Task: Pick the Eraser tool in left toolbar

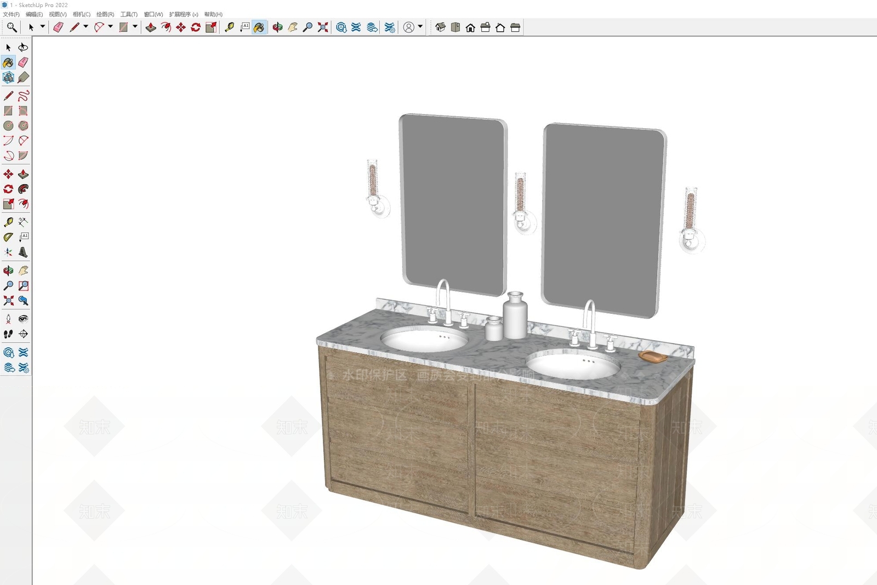Action: [x=23, y=62]
